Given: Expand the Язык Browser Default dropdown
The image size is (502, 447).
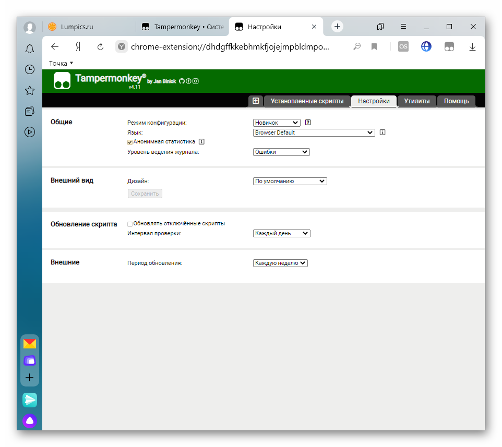Looking at the screenshot, I should click(x=314, y=132).
